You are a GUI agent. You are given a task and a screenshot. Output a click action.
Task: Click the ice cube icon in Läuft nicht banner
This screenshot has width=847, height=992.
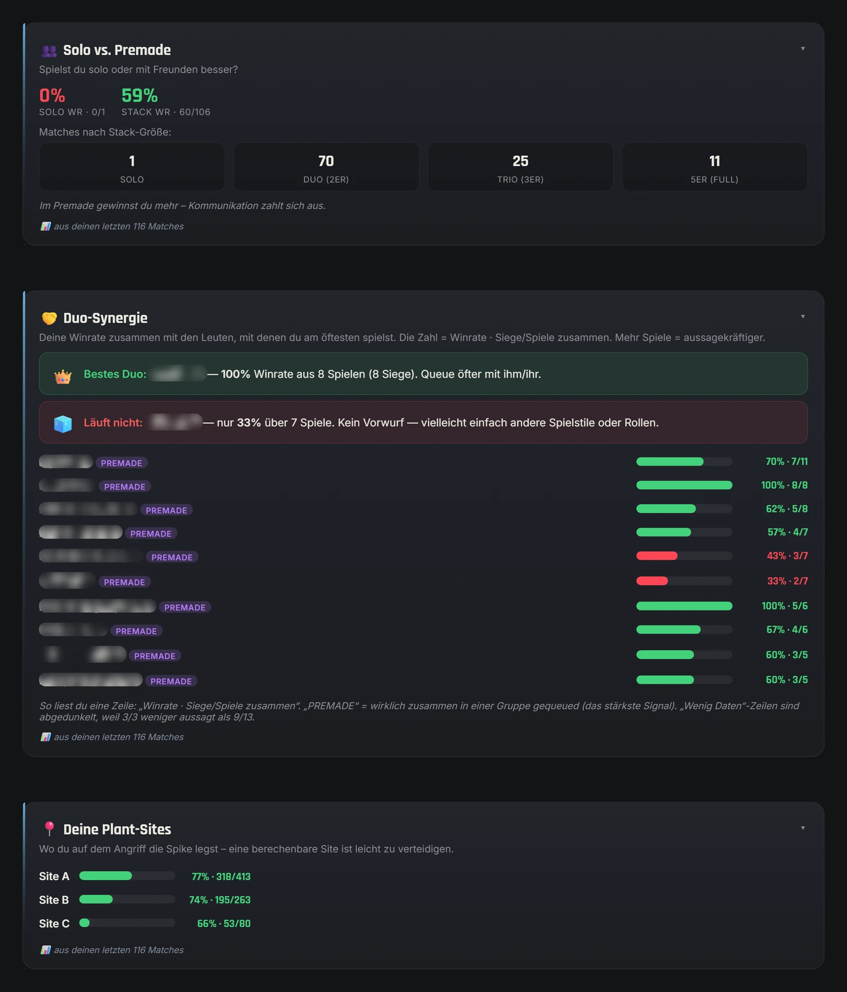tap(63, 424)
